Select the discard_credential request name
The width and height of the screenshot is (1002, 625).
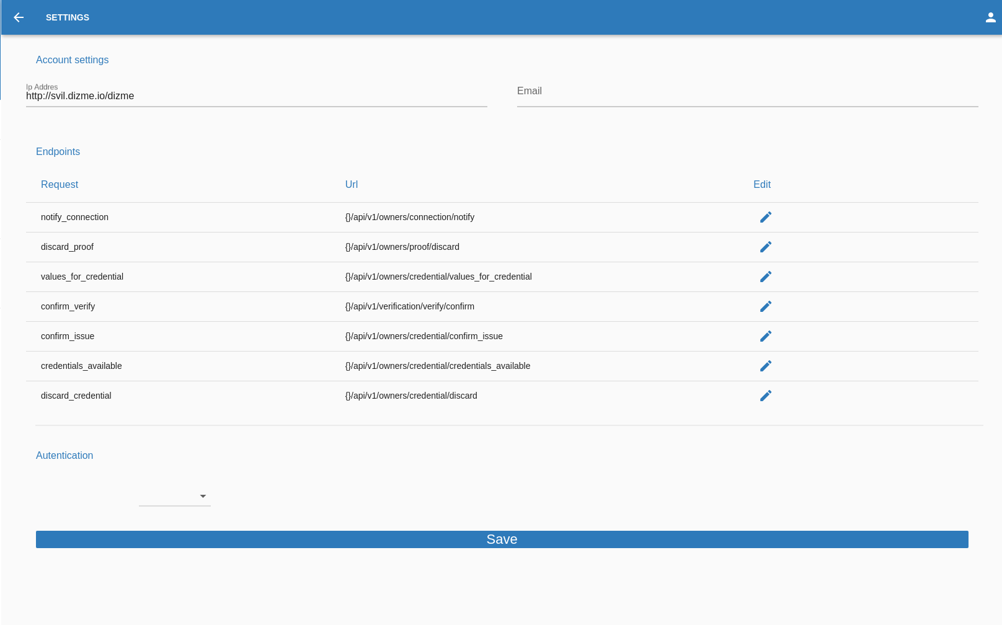(x=76, y=396)
